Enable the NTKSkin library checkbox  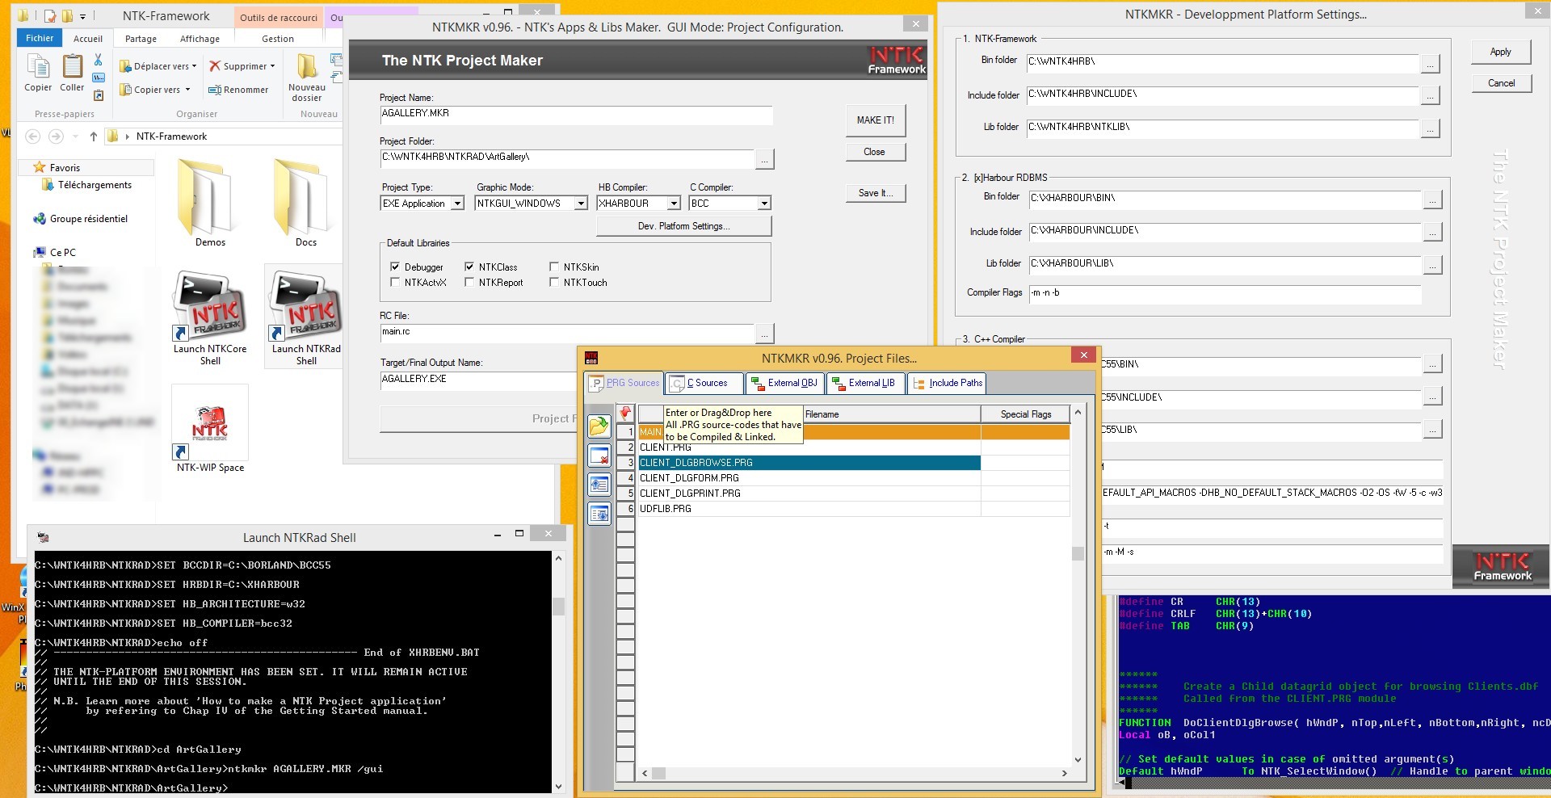(x=554, y=267)
